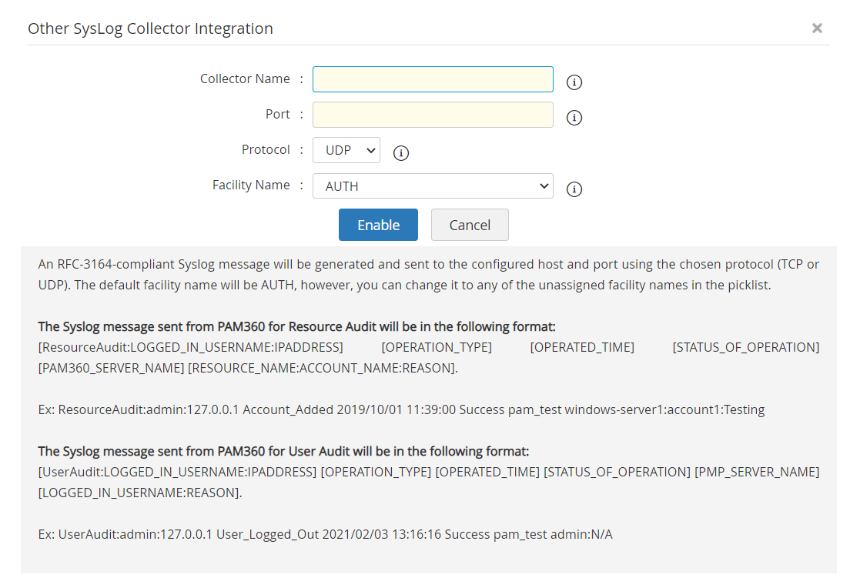Viewport: 860px width, 588px height.
Task: Click the UserAudit example line
Action: [325, 534]
